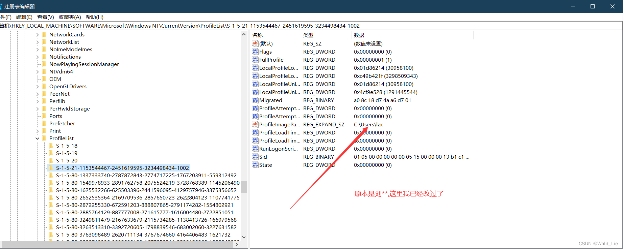This screenshot has width=623, height=249.
Task: Select the 0xc49b421f data cell
Action: pyautogui.click(x=386, y=76)
